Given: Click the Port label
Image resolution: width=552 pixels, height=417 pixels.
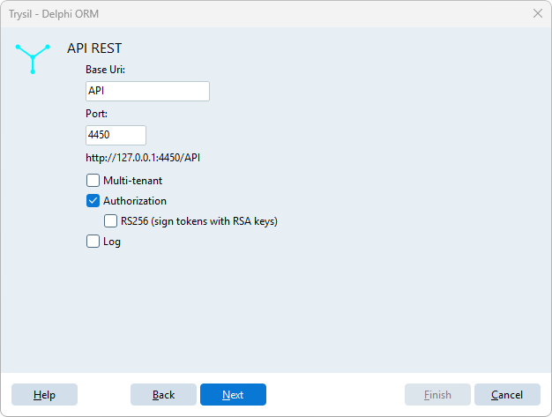Looking at the screenshot, I should [96, 114].
